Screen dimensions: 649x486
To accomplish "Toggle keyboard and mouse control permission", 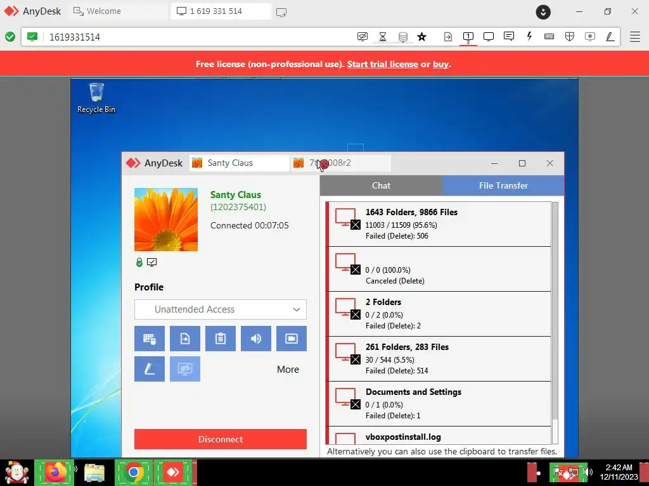I will (x=150, y=339).
